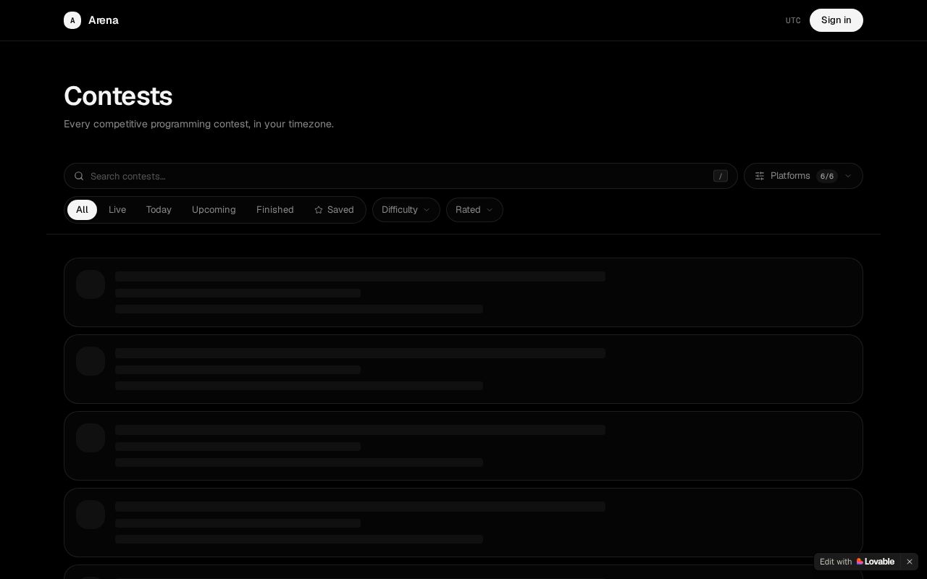Switch to the Live tab
The width and height of the screenshot is (927, 579).
[x=117, y=210]
